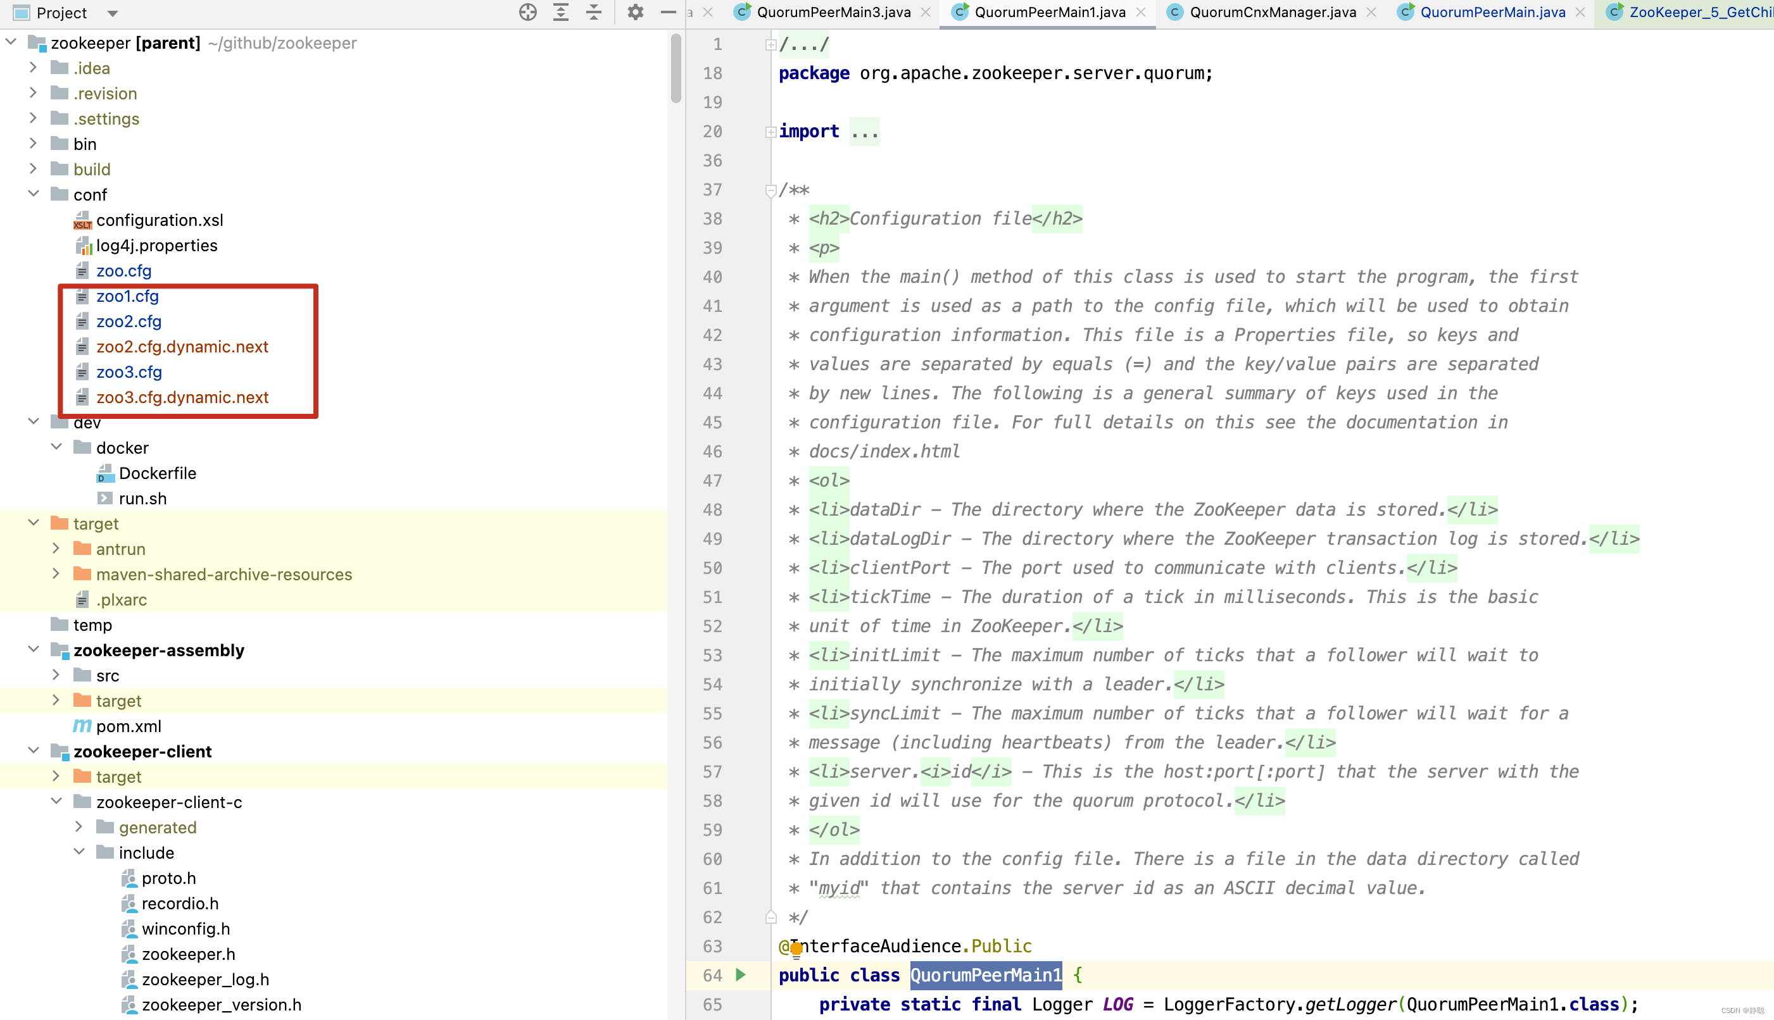Hide the Project panel with minus icon
This screenshot has height=1020, width=1774.
pos(668,12)
